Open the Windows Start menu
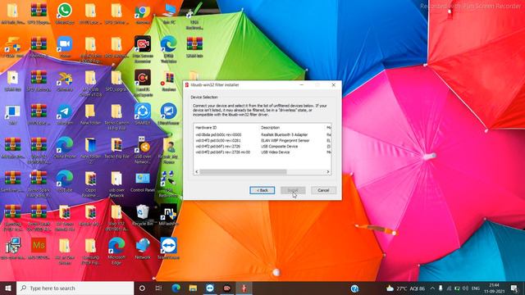 pyautogui.click(x=8, y=288)
